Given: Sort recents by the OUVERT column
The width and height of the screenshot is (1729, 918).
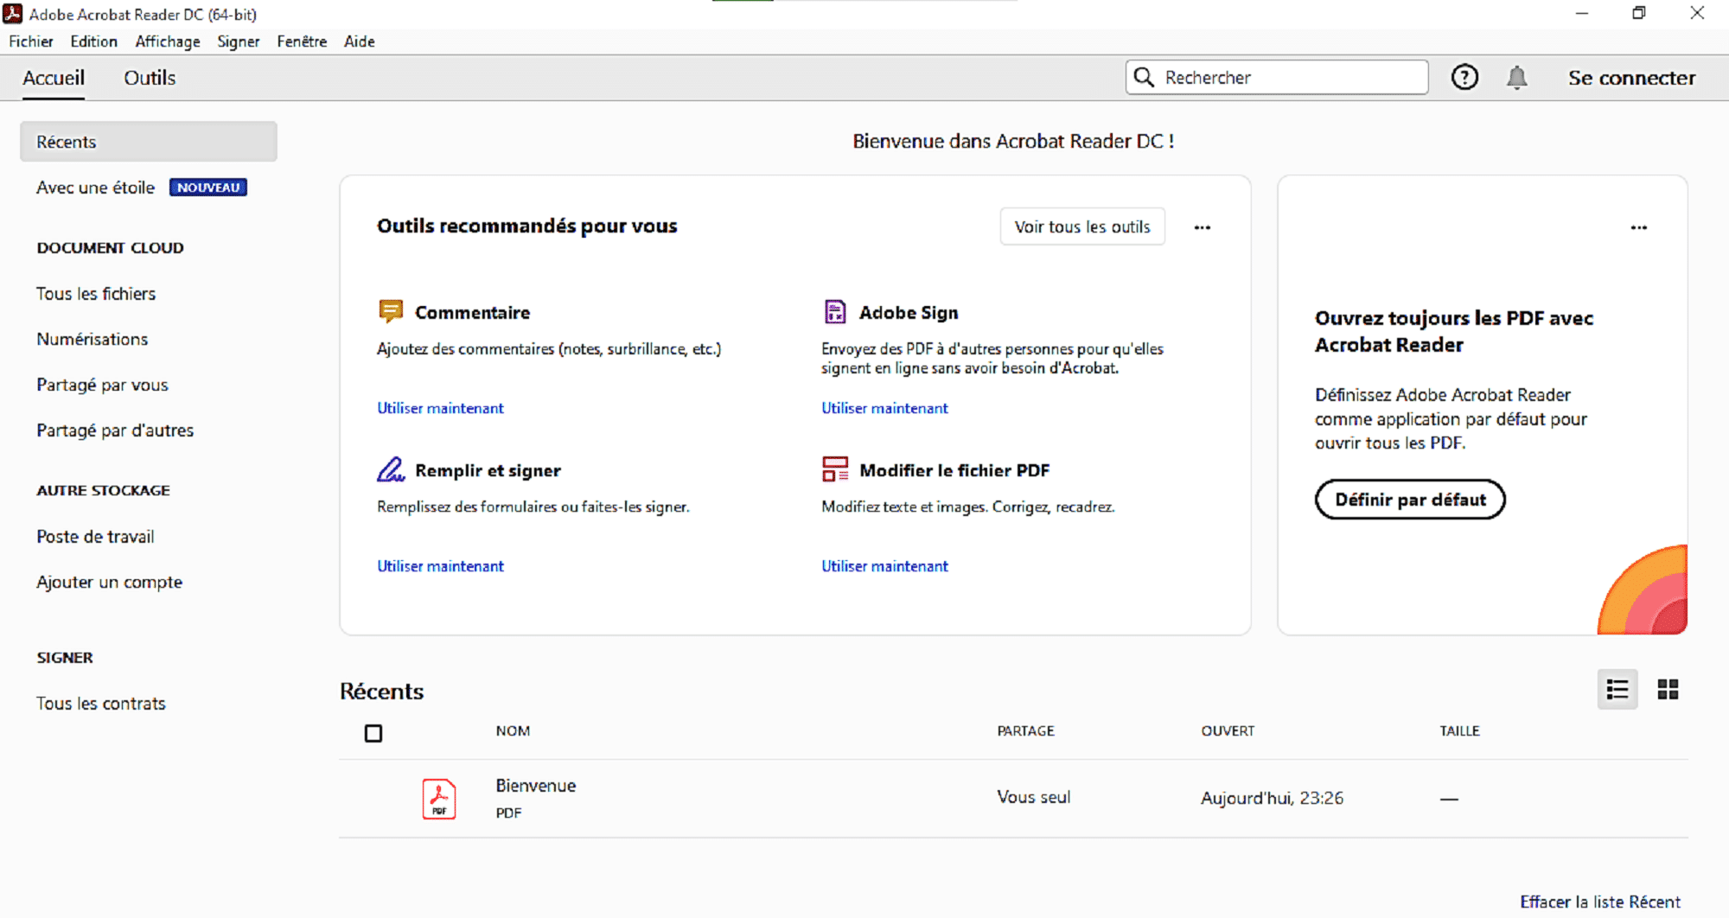Looking at the screenshot, I should click(1228, 731).
